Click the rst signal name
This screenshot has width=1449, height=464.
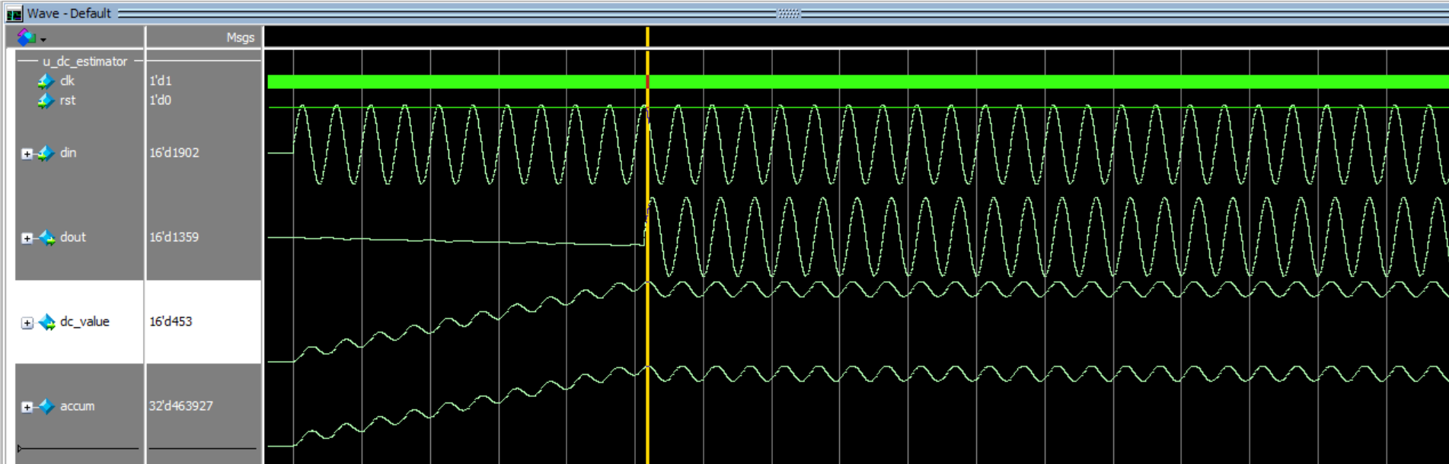[x=68, y=100]
